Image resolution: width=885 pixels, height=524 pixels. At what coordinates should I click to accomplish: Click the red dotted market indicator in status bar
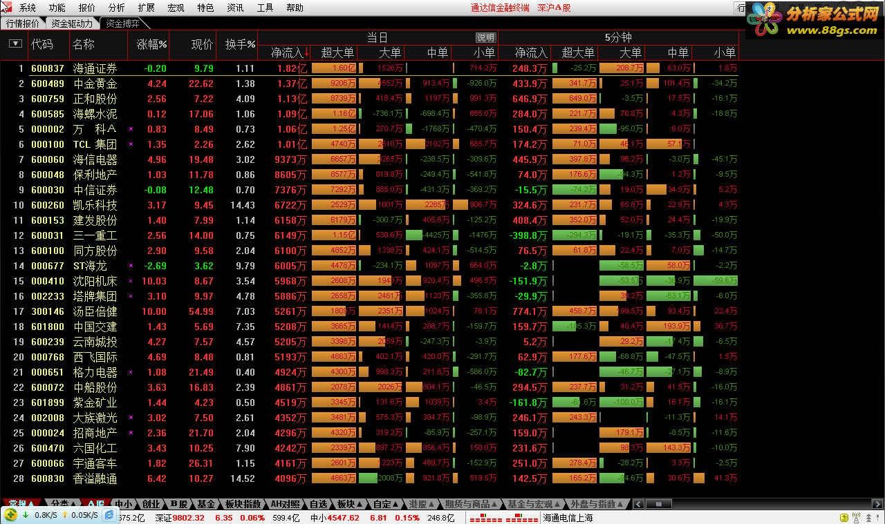(503, 518)
